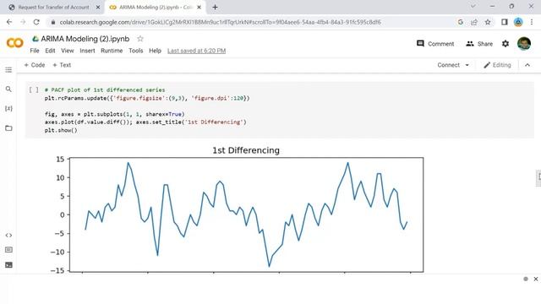Click the Google Drive icon beside notebook title
541x304 pixels.
36,39
